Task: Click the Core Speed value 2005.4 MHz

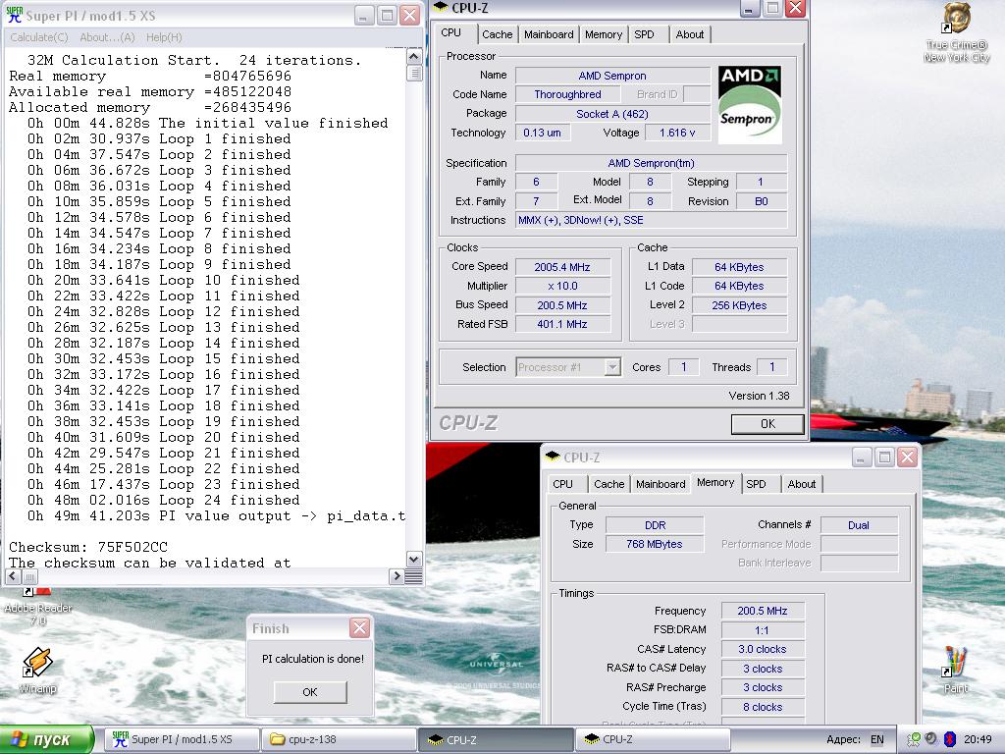Action: pyautogui.click(x=562, y=267)
